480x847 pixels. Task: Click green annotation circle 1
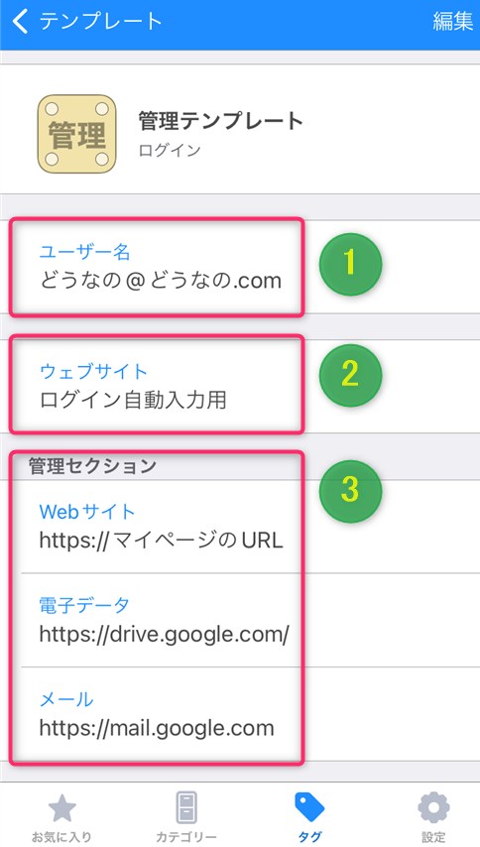(350, 264)
